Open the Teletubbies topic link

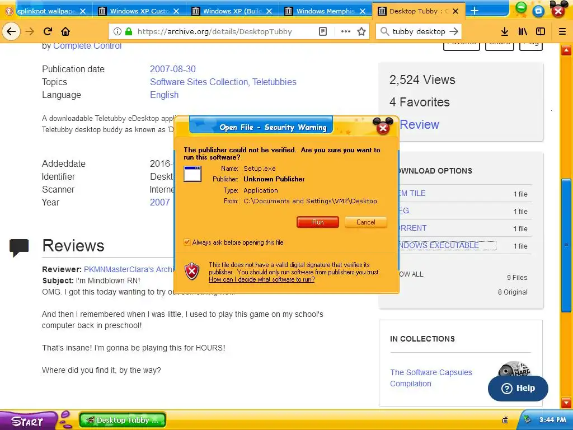point(274,82)
